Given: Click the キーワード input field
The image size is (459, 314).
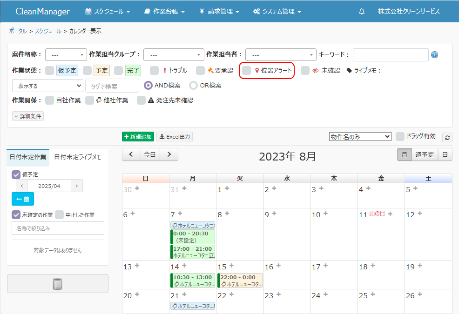Looking at the screenshot, I should coord(390,55).
